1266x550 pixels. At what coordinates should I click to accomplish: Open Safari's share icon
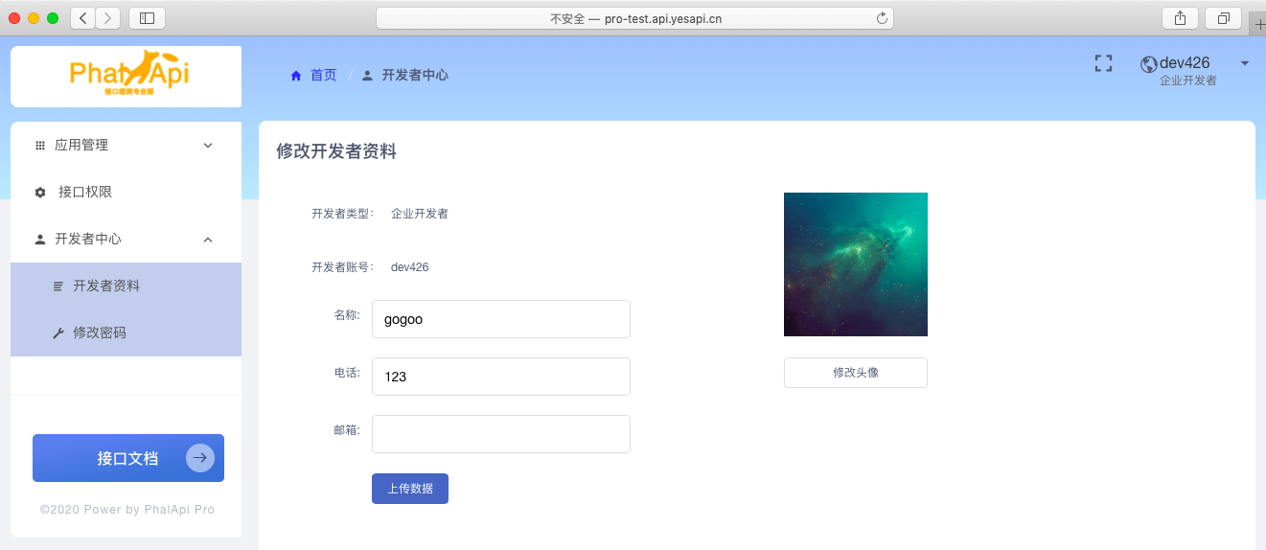tap(1180, 18)
